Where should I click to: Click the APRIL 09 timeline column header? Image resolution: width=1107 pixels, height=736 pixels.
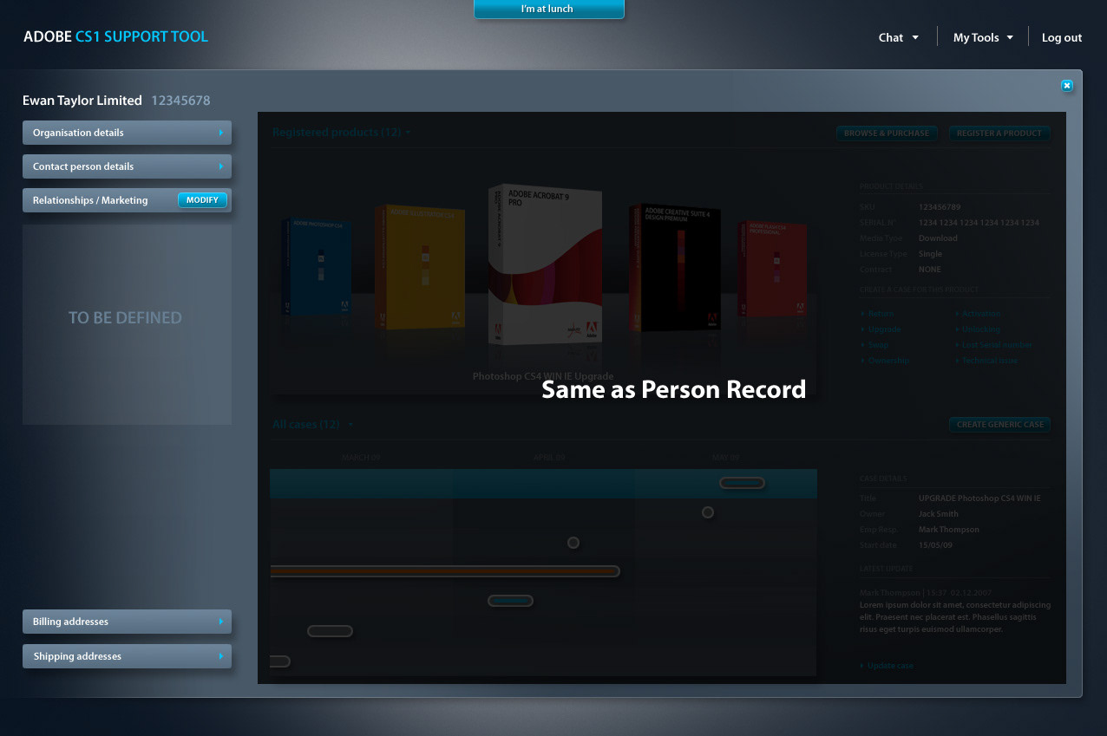coord(548,457)
